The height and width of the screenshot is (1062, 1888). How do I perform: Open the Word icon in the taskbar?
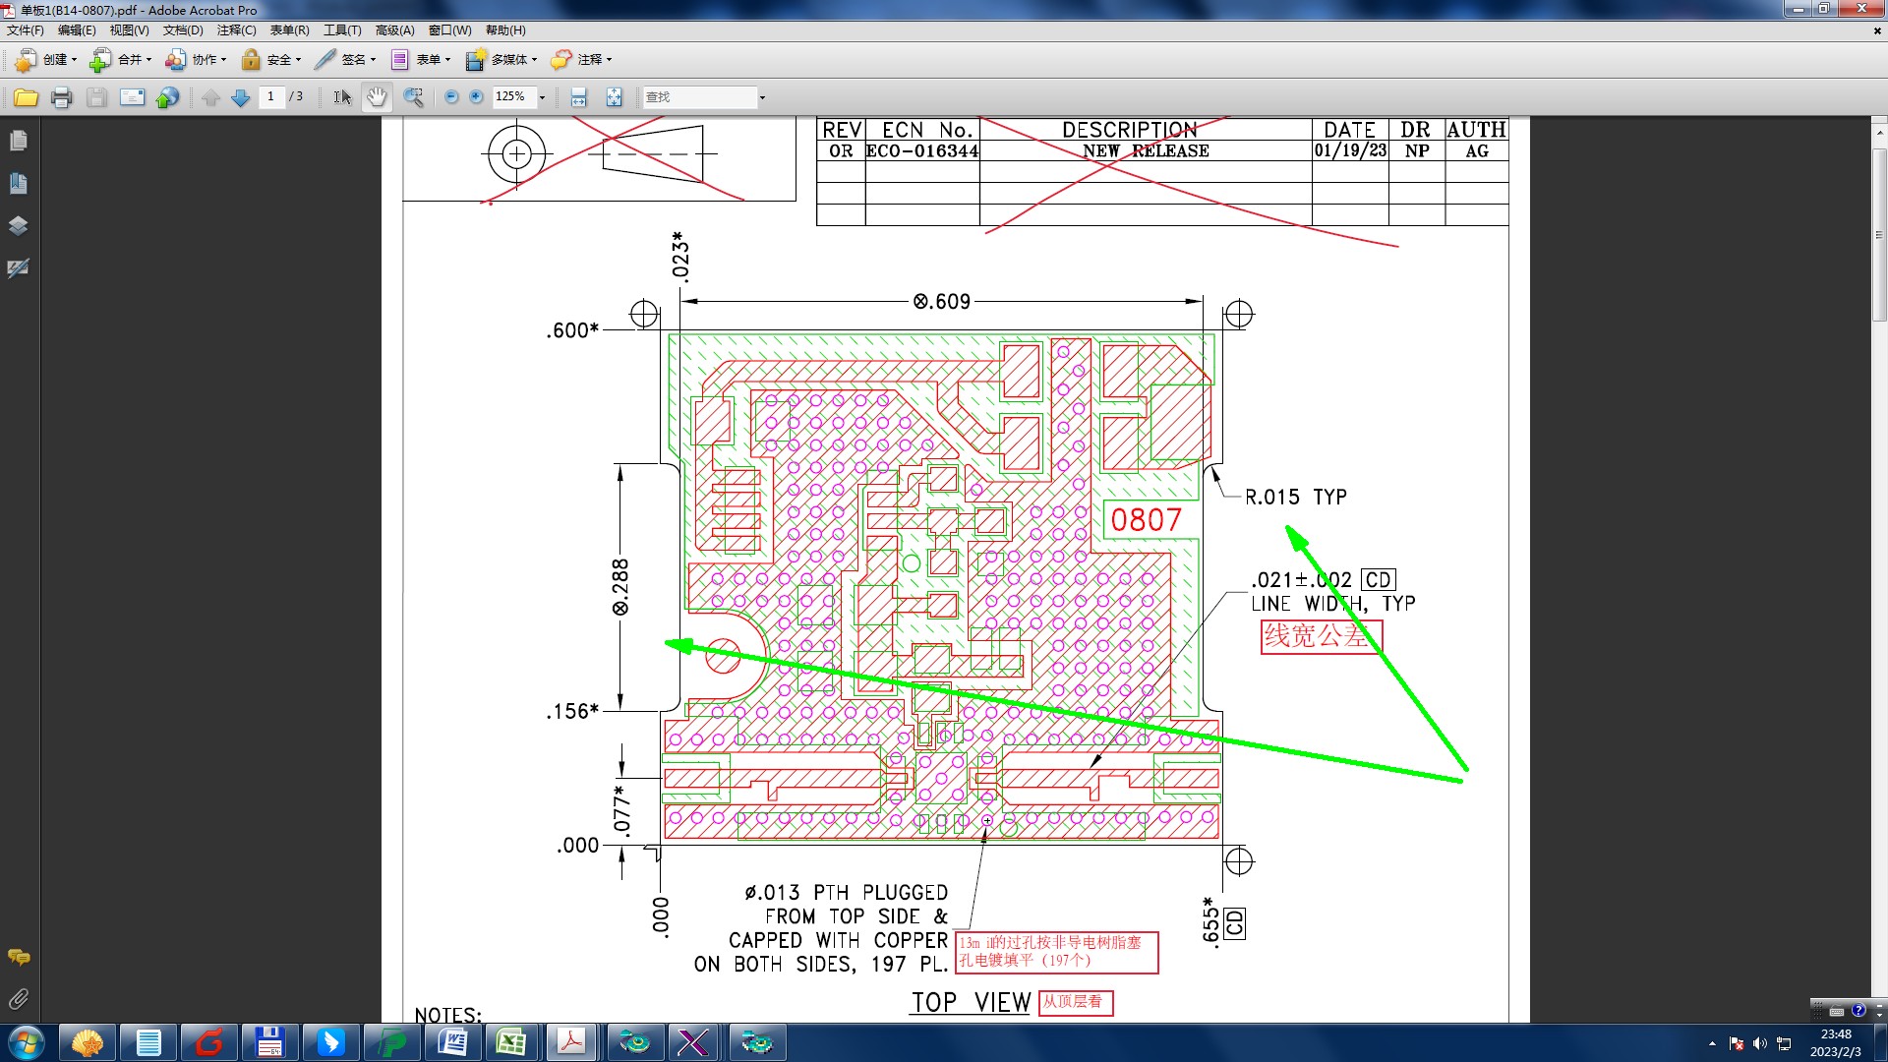(x=451, y=1042)
